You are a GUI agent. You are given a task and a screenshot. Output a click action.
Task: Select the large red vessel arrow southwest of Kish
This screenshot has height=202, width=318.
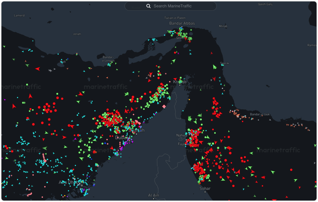point(37,69)
